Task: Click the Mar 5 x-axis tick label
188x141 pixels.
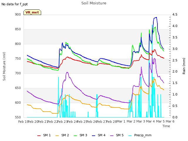Action: coord(160,121)
